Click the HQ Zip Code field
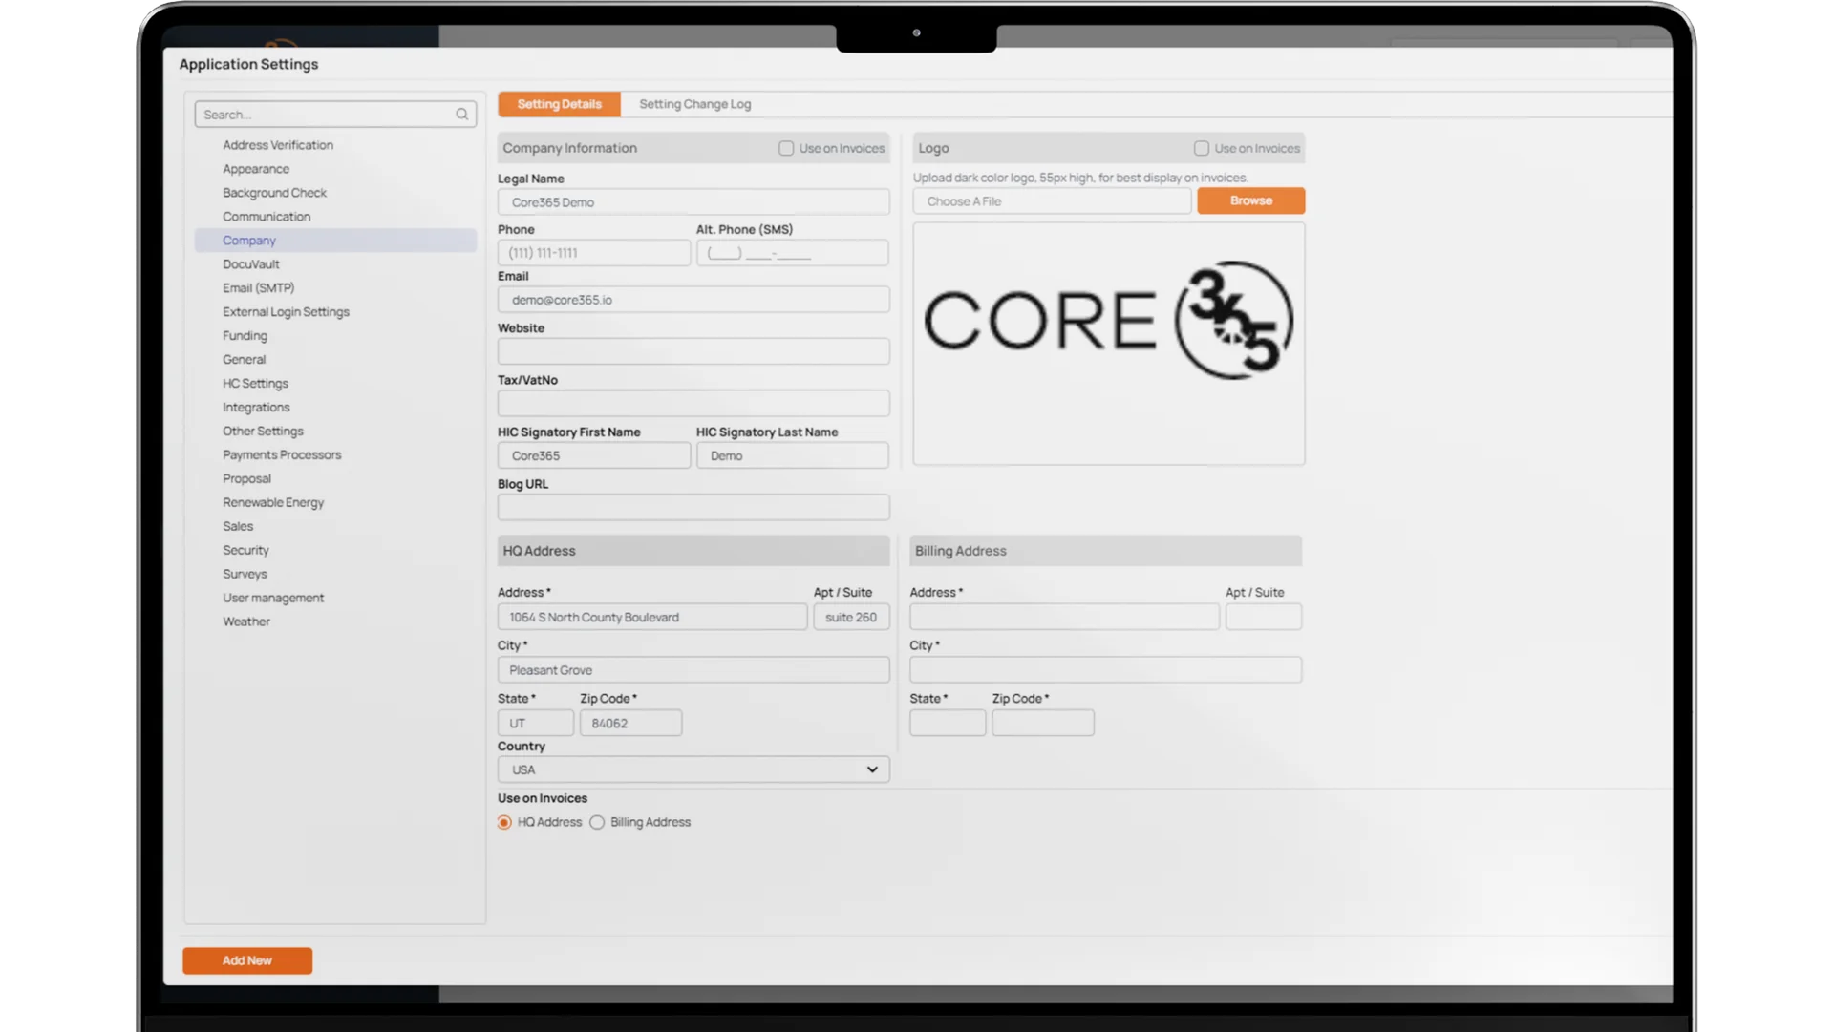 pyautogui.click(x=631, y=724)
